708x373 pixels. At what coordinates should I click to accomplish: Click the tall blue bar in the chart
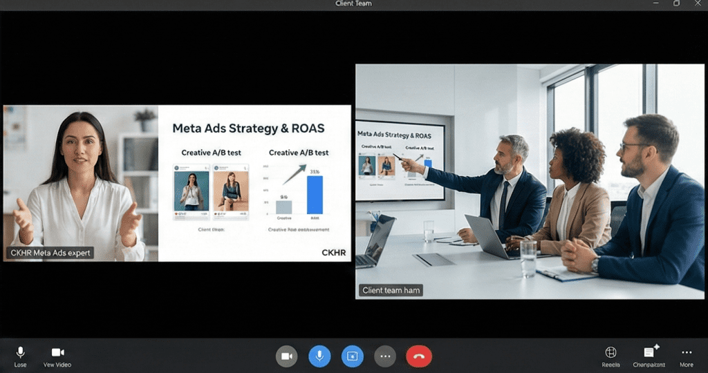[x=315, y=195]
